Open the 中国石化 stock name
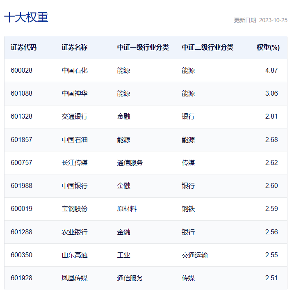This screenshot has width=294, height=293. (x=75, y=71)
